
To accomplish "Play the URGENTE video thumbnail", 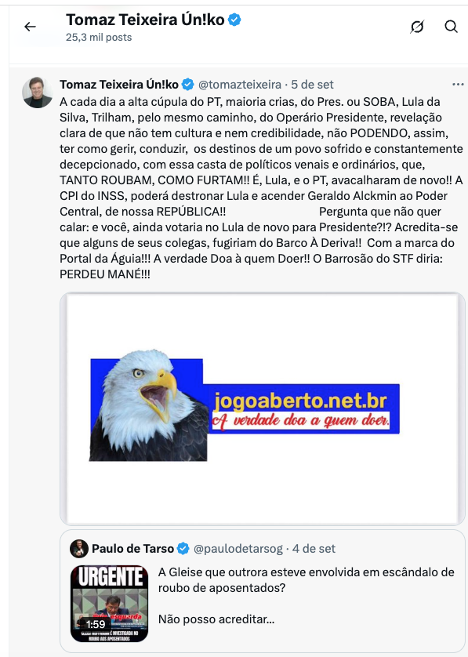I will (109, 604).
